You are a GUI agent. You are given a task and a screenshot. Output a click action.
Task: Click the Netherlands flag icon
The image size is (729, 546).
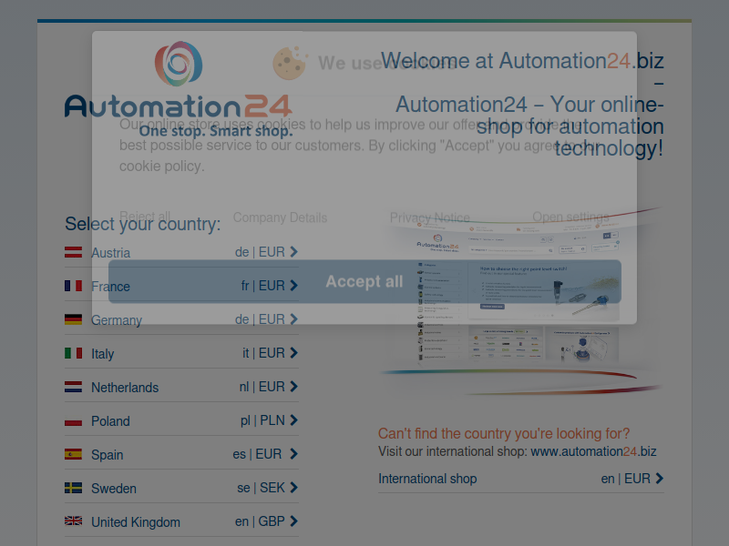tap(73, 387)
